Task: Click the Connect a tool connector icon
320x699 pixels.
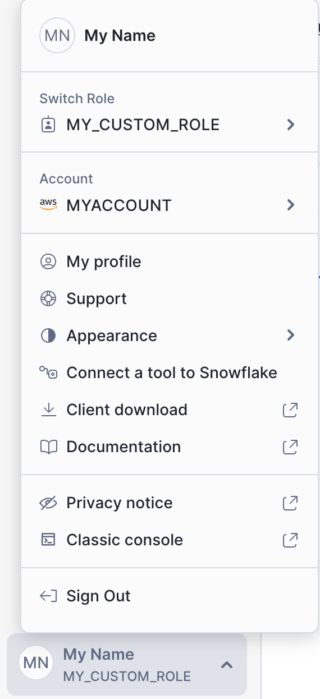Action: pos(49,373)
